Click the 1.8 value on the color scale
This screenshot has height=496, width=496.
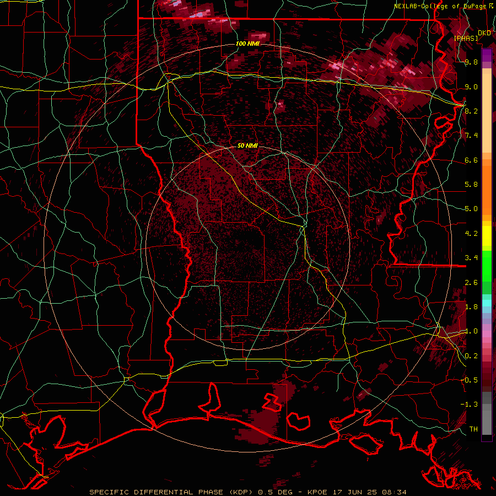click(x=471, y=306)
